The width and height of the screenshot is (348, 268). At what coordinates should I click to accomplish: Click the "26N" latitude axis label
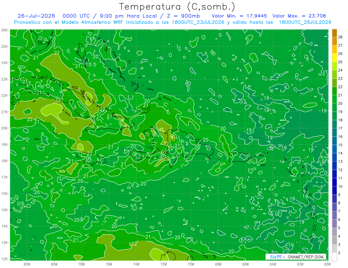4,30
